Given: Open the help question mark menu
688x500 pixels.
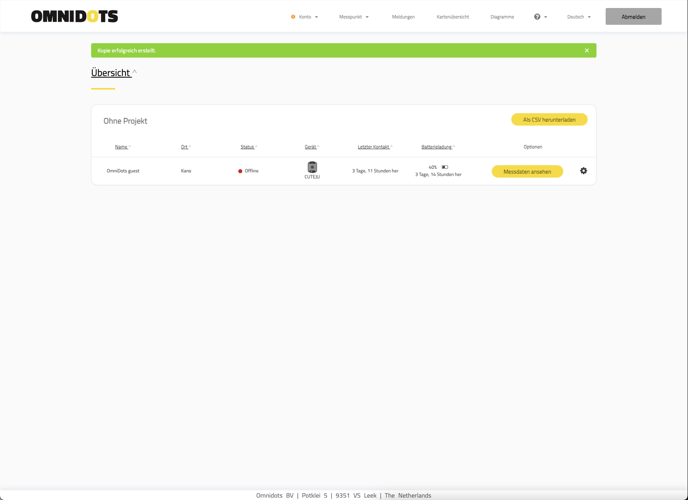Looking at the screenshot, I should [540, 17].
